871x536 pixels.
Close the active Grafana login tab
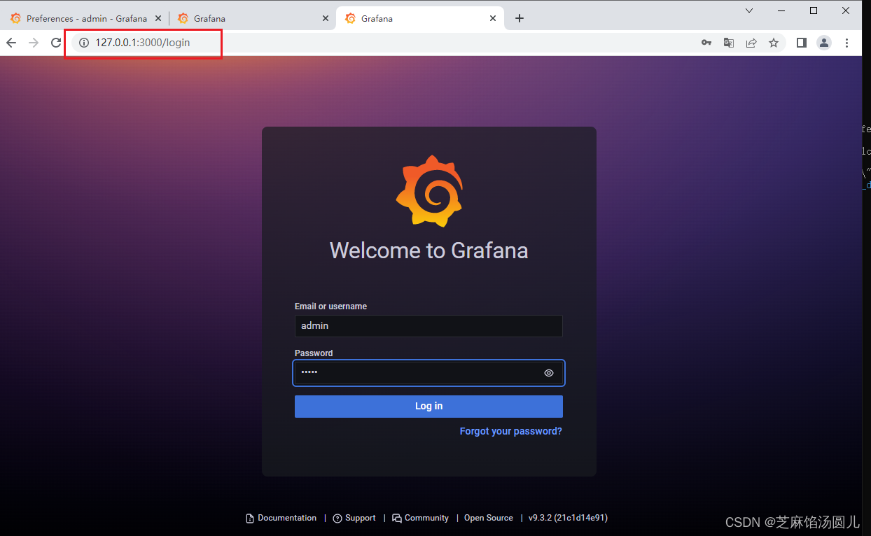click(494, 19)
